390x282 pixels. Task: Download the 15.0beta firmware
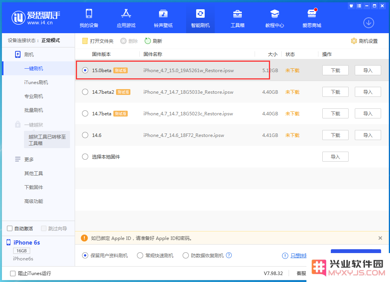click(335, 71)
